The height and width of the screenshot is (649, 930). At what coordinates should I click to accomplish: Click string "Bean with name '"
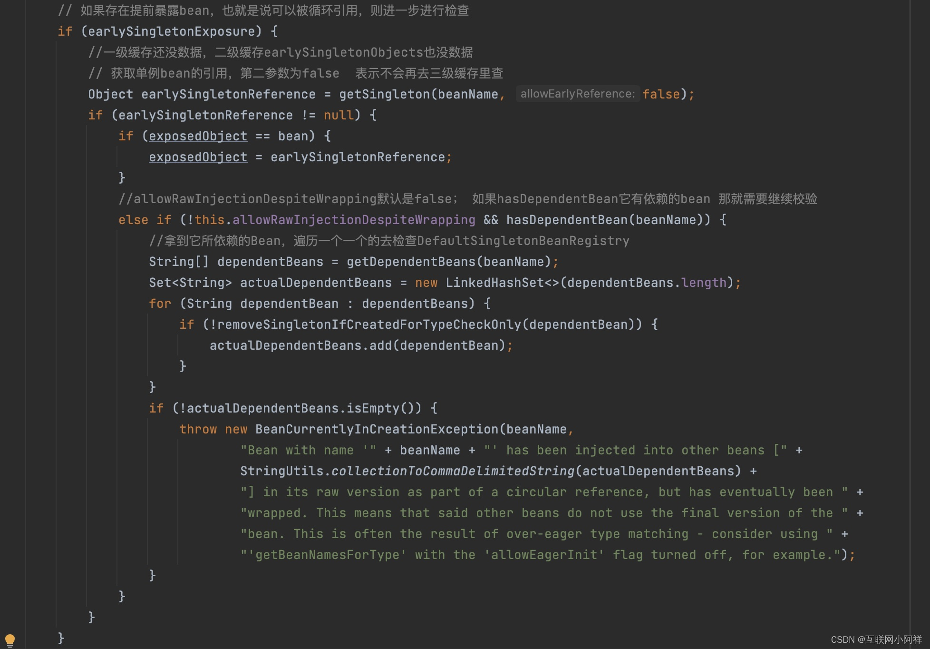click(x=308, y=450)
